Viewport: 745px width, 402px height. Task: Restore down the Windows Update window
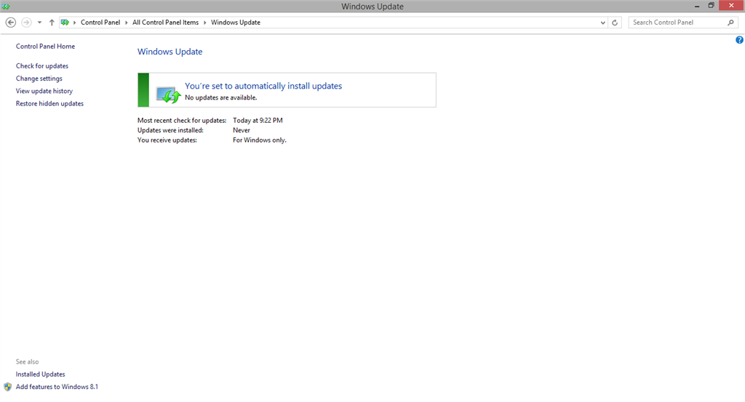[x=712, y=6]
